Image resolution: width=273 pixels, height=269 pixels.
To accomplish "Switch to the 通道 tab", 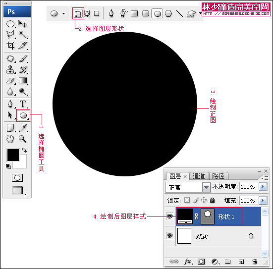I will click(199, 176).
